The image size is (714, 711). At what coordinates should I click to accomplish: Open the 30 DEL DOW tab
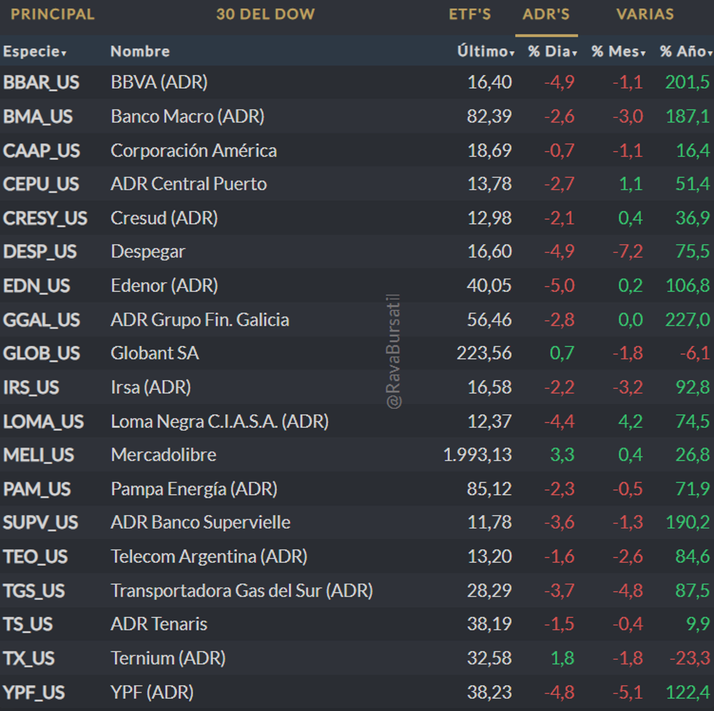click(x=265, y=14)
